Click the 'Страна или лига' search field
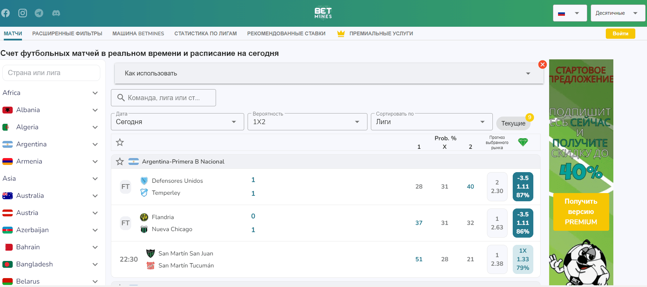 pyautogui.click(x=51, y=73)
